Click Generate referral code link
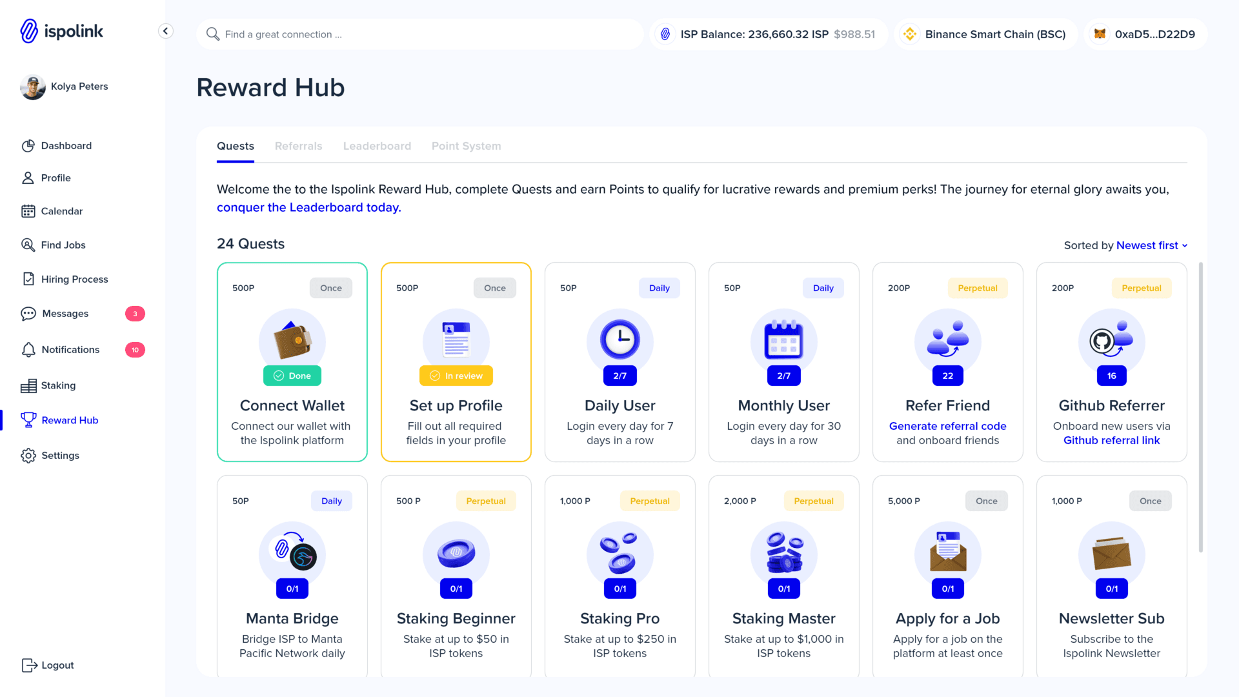The height and width of the screenshot is (697, 1239). pos(947,426)
